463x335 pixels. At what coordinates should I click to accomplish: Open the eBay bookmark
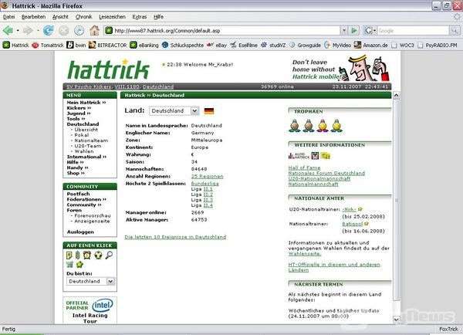(x=217, y=46)
